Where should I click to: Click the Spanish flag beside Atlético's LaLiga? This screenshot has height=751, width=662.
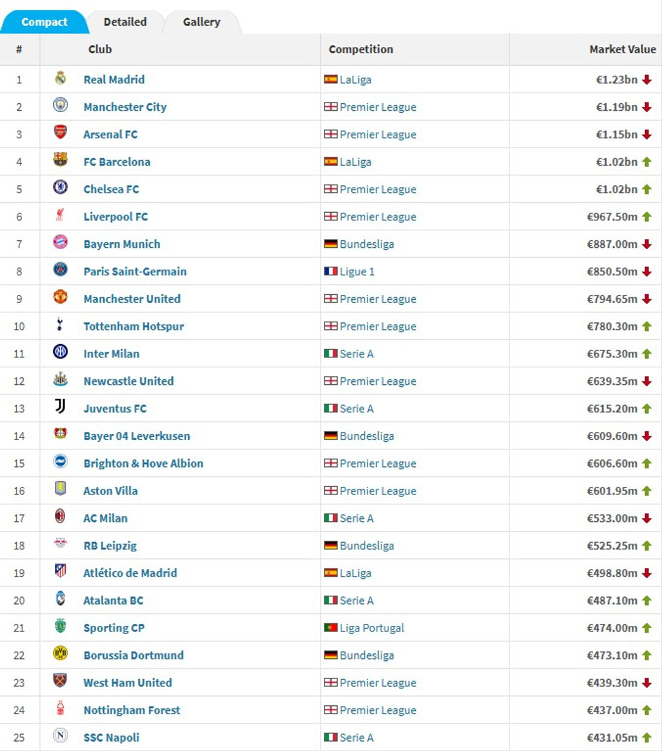point(331,573)
